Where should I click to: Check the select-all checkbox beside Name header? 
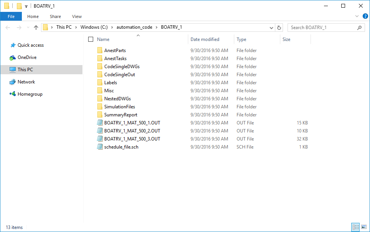(x=90, y=39)
